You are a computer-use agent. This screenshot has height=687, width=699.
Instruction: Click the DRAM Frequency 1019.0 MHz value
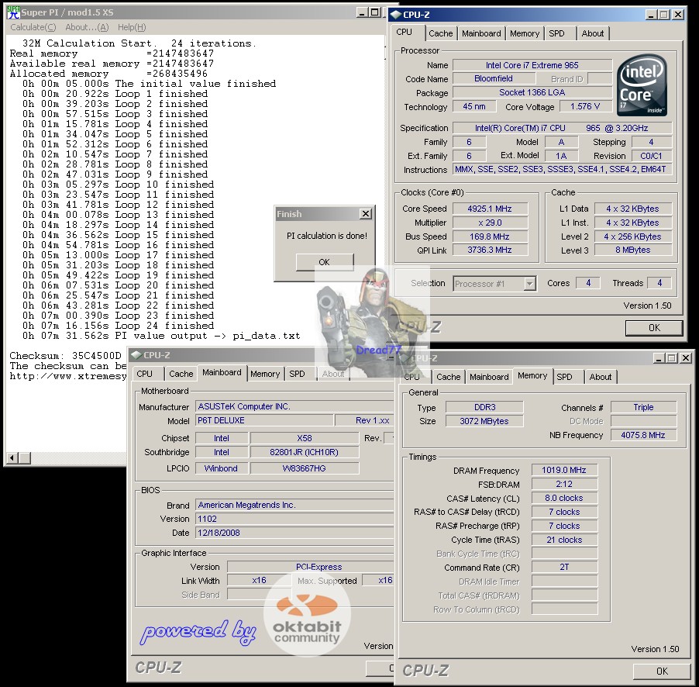point(564,470)
